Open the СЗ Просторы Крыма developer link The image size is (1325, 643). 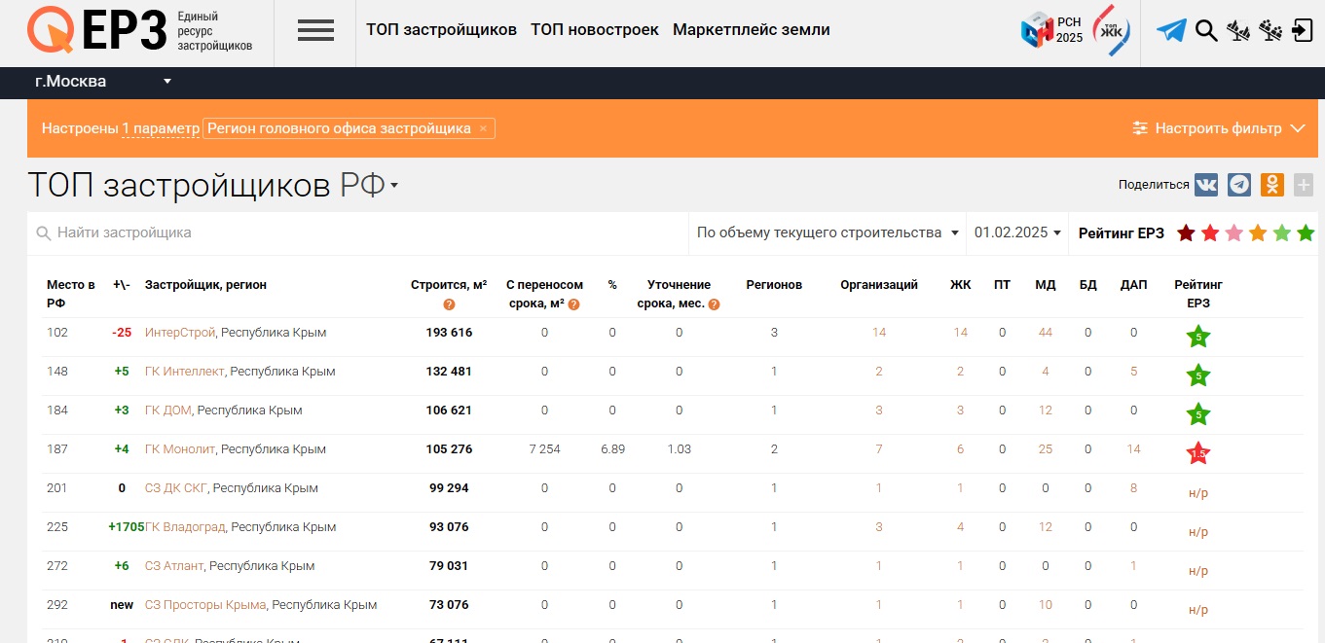(x=205, y=605)
